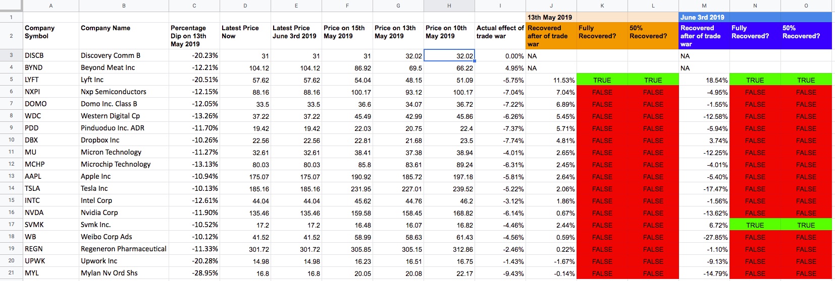Select column header A
Image resolution: width=835 pixels, height=281 pixels.
click(x=50, y=6)
